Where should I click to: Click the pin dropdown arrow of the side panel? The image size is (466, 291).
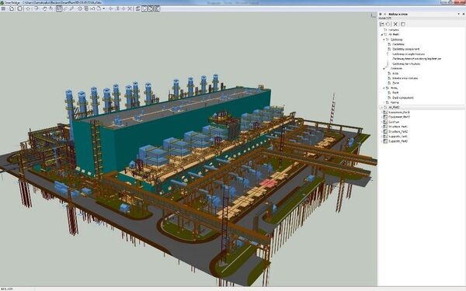click(458, 14)
